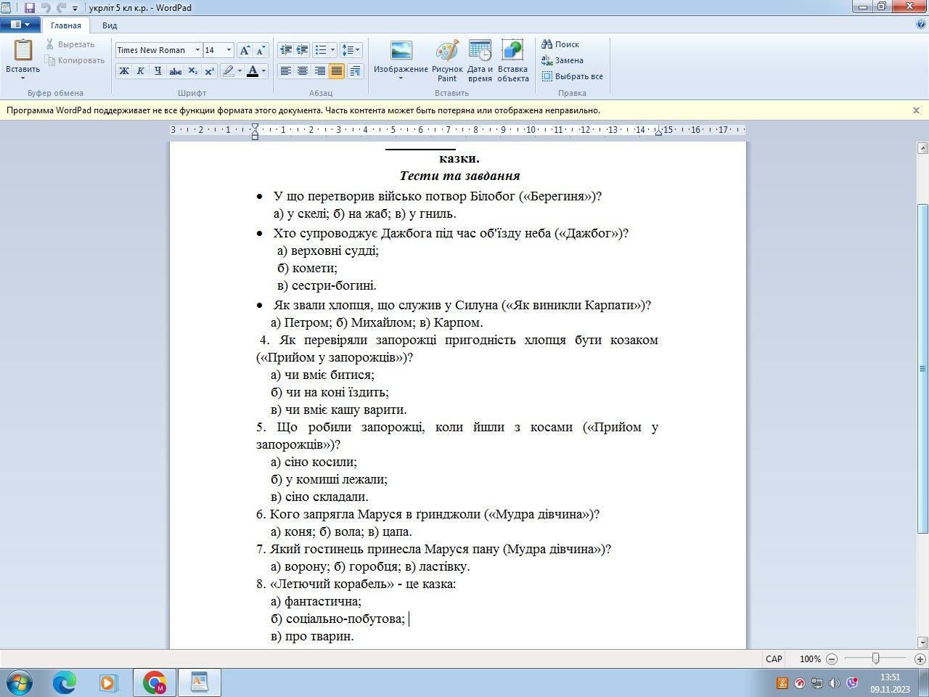The image size is (929, 697).
Task: Open the Times New Roman font dropdown
Action: click(x=197, y=50)
